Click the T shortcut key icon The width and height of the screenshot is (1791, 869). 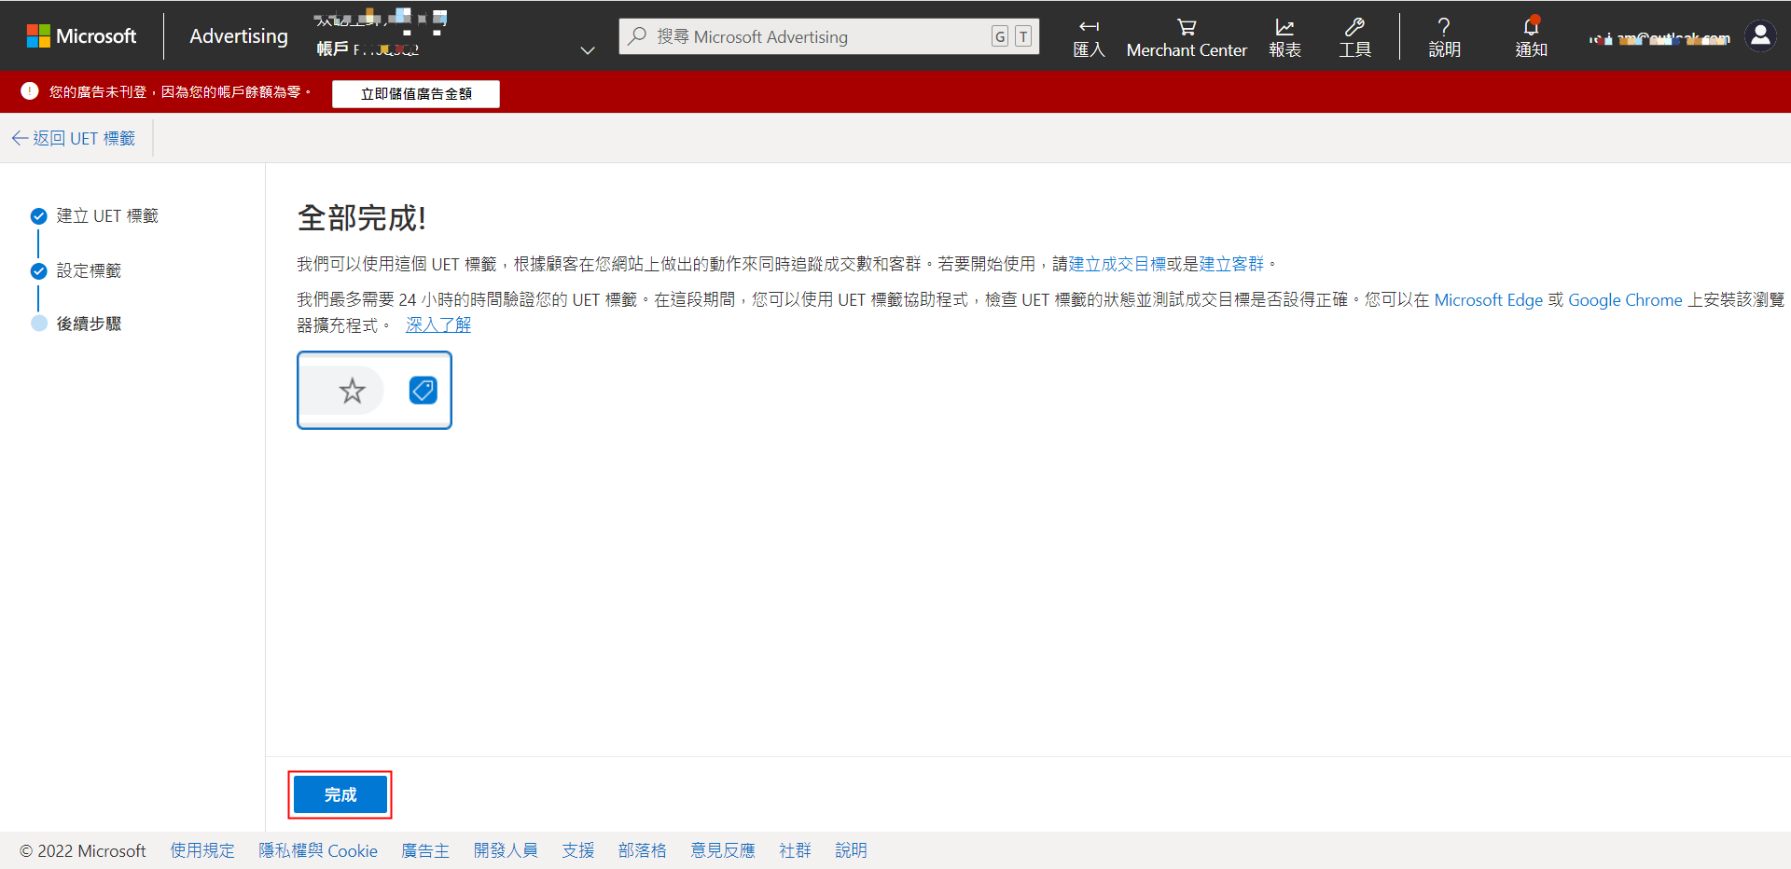click(1023, 36)
